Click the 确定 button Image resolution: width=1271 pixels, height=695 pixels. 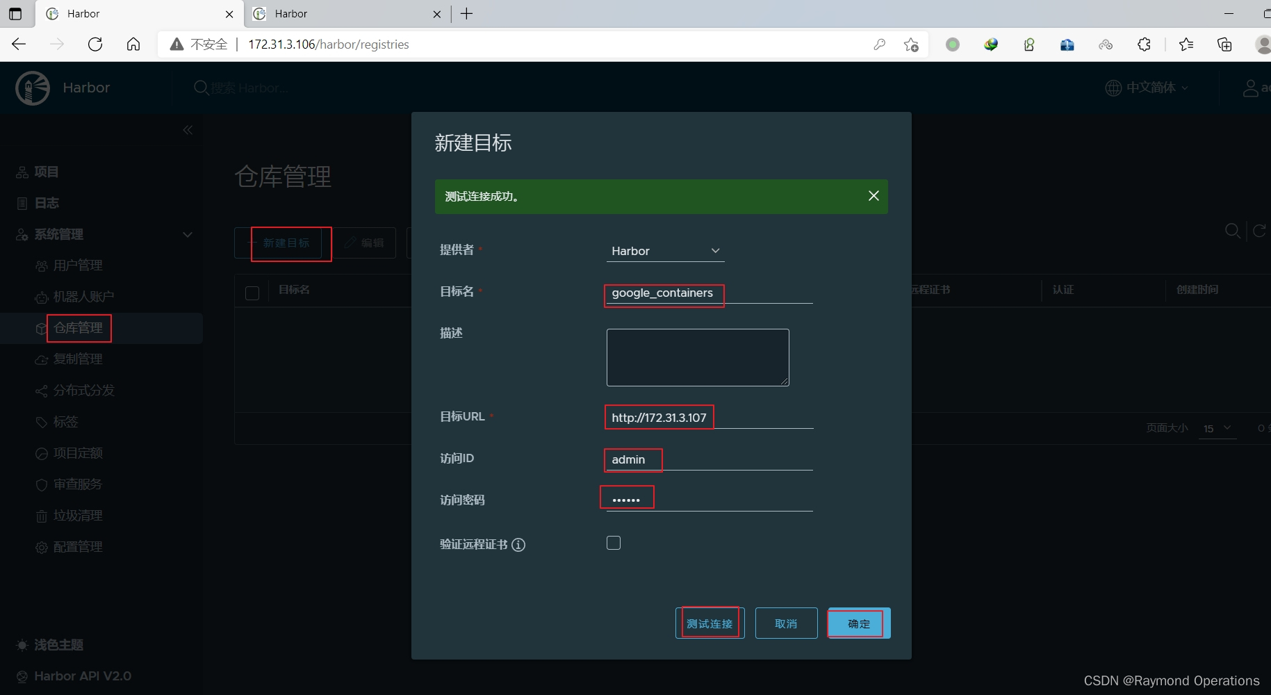click(x=859, y=623)
